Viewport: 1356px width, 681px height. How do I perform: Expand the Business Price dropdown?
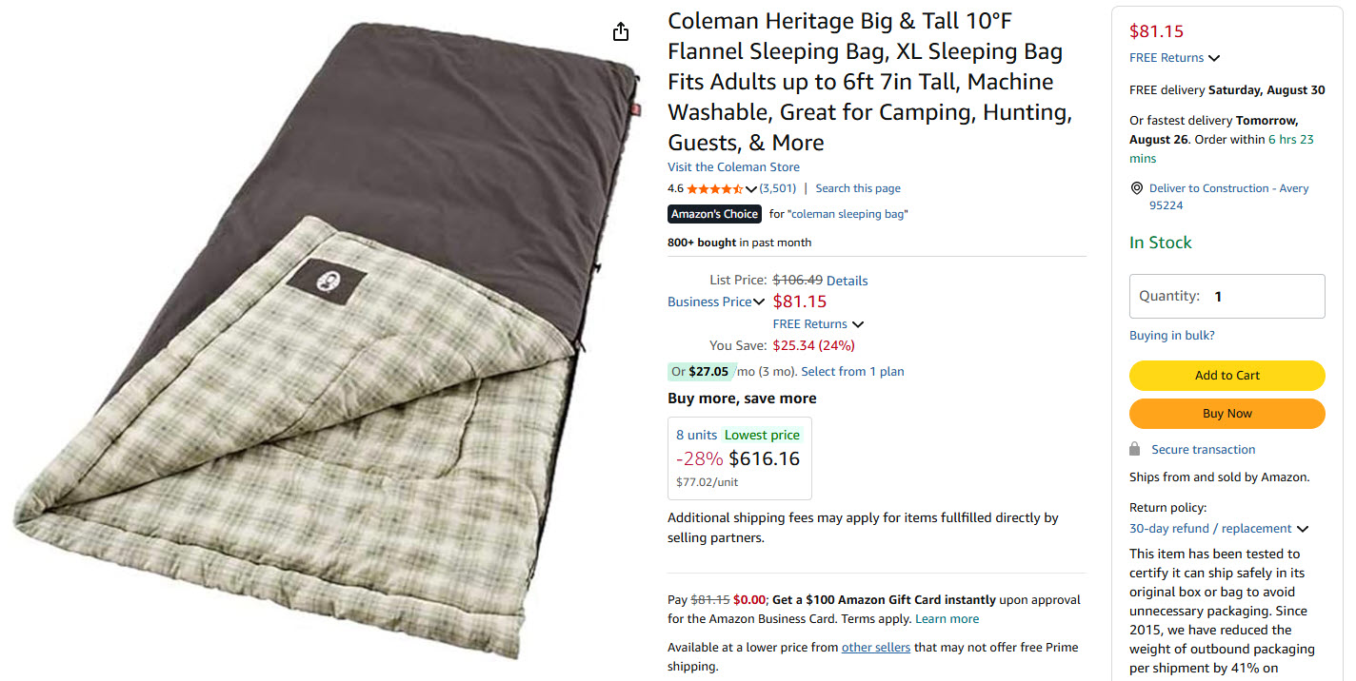coord(716,302)
